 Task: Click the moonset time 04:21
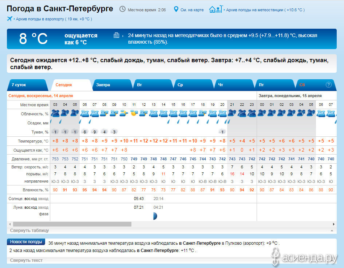[158, 207]
